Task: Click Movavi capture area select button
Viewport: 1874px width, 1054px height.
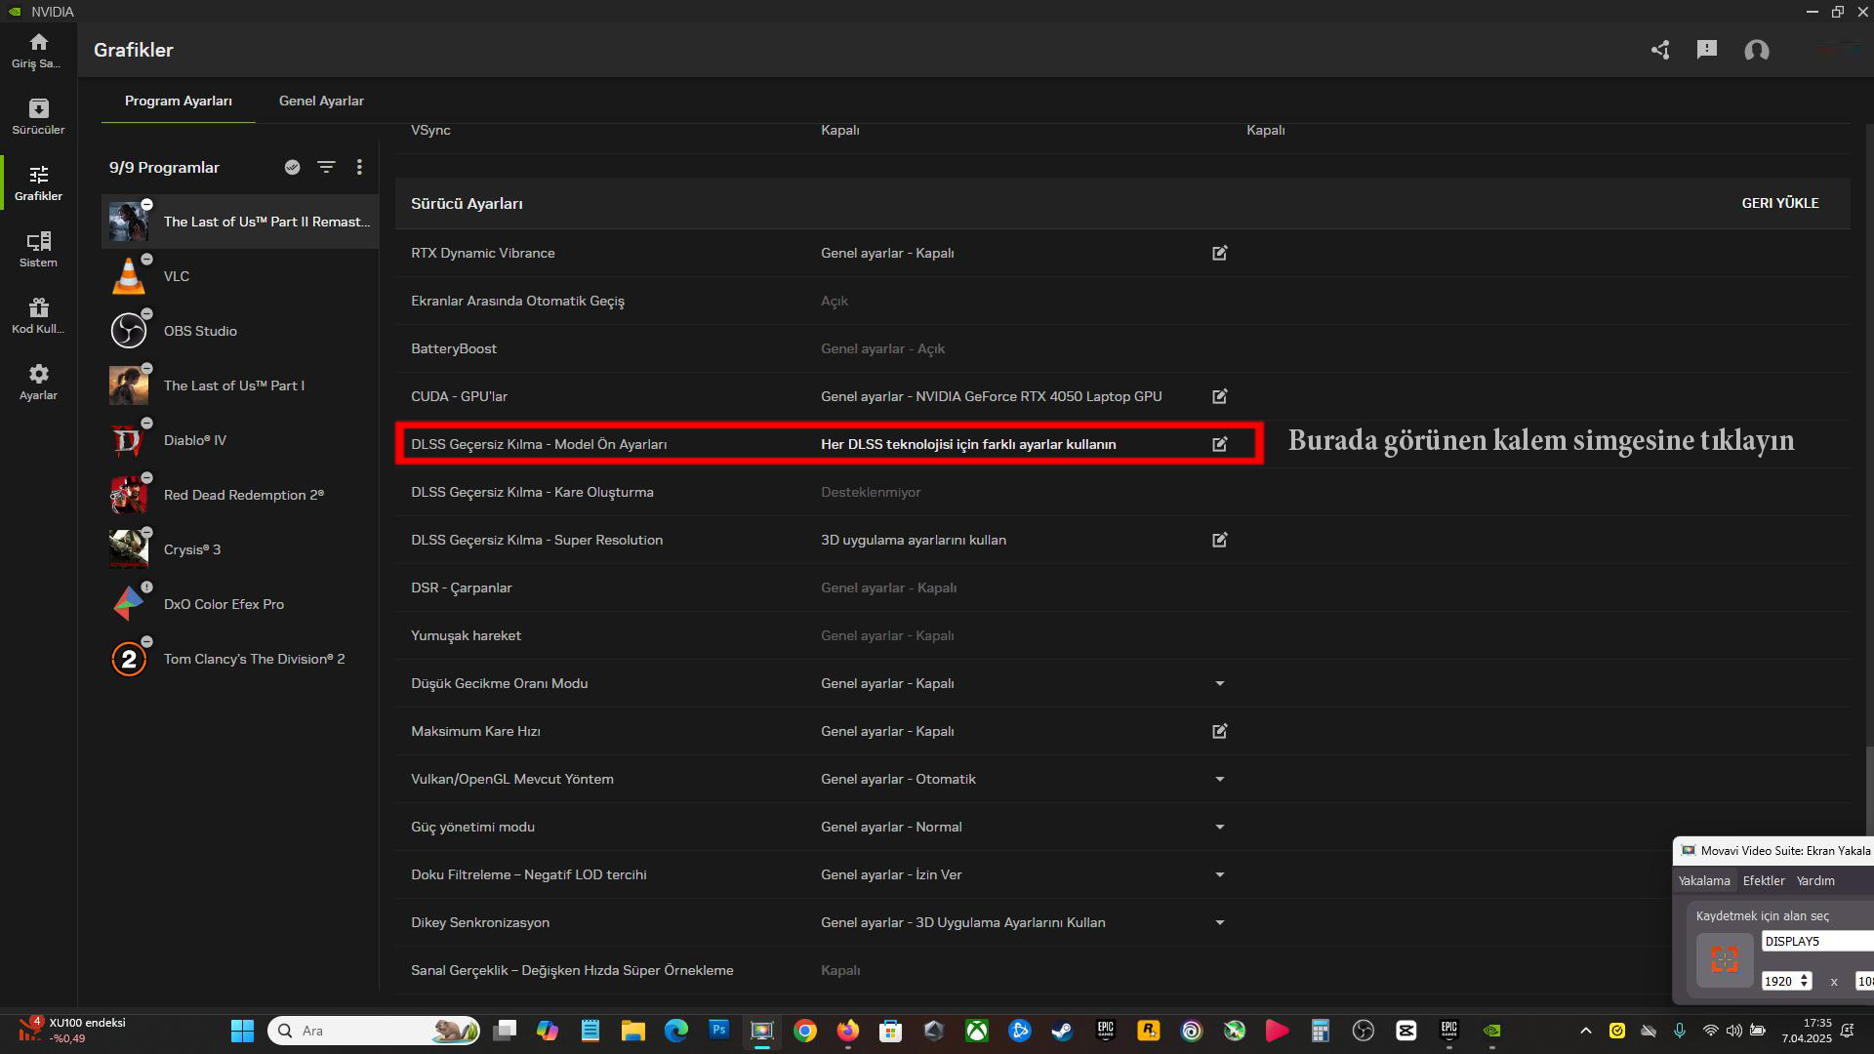Action: [x=1725, y=959]
